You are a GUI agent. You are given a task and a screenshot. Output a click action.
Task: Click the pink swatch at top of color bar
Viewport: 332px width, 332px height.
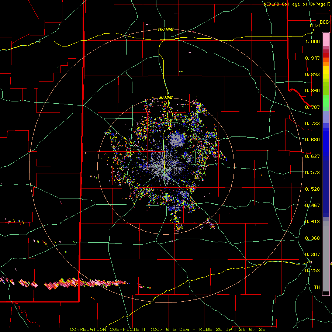click(326, 39)
